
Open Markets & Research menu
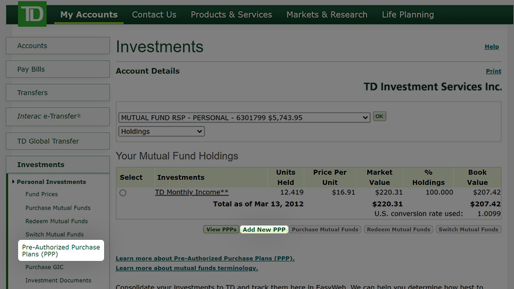[327, 15]
